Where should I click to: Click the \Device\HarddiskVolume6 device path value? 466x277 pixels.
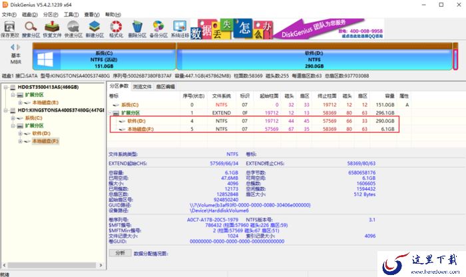click(219, 211)
